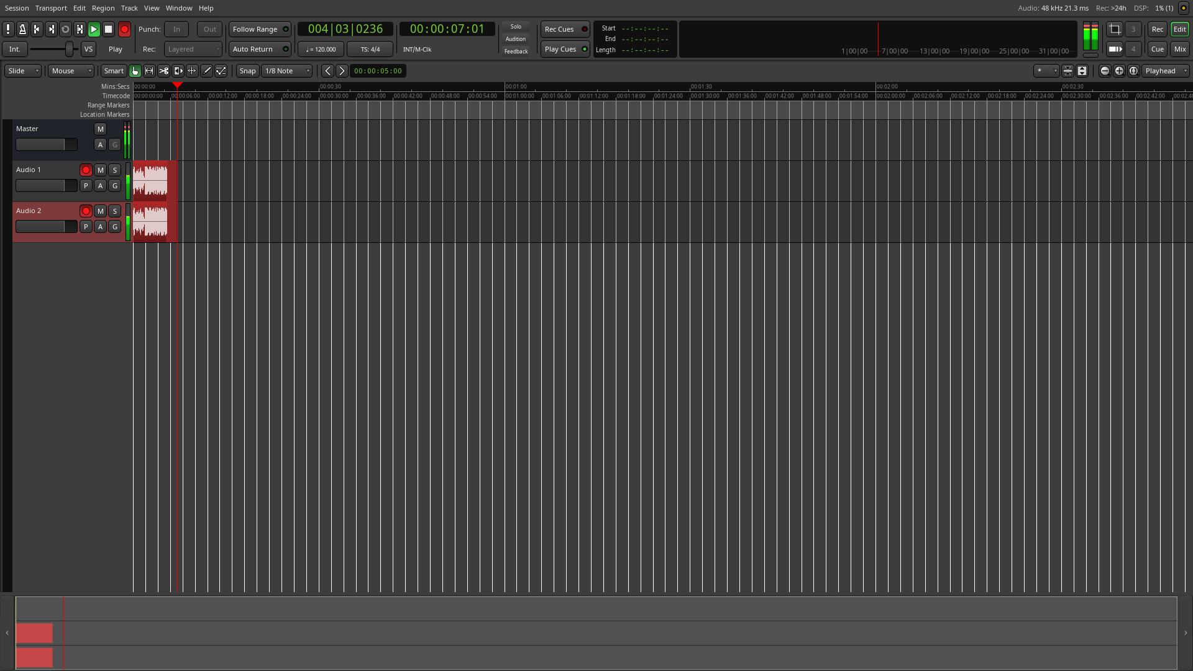
Task: Select the Draw pencil tool
Action: pyautogui.click(x=207, y=71)
